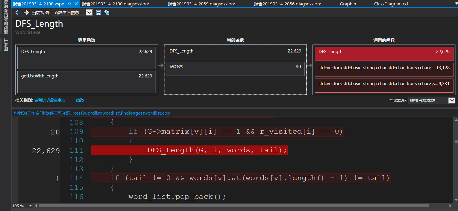Open the 函数 related view link
The image size is (458, 211).
[x=80, y=100]
